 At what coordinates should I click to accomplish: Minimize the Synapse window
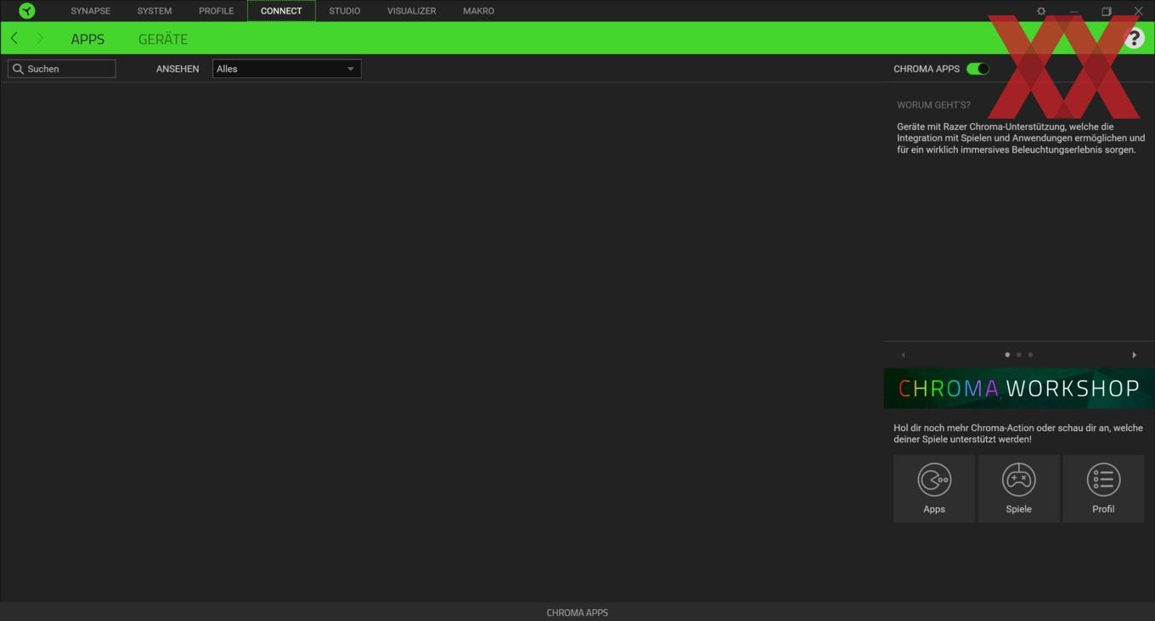tap(1073, 11)
